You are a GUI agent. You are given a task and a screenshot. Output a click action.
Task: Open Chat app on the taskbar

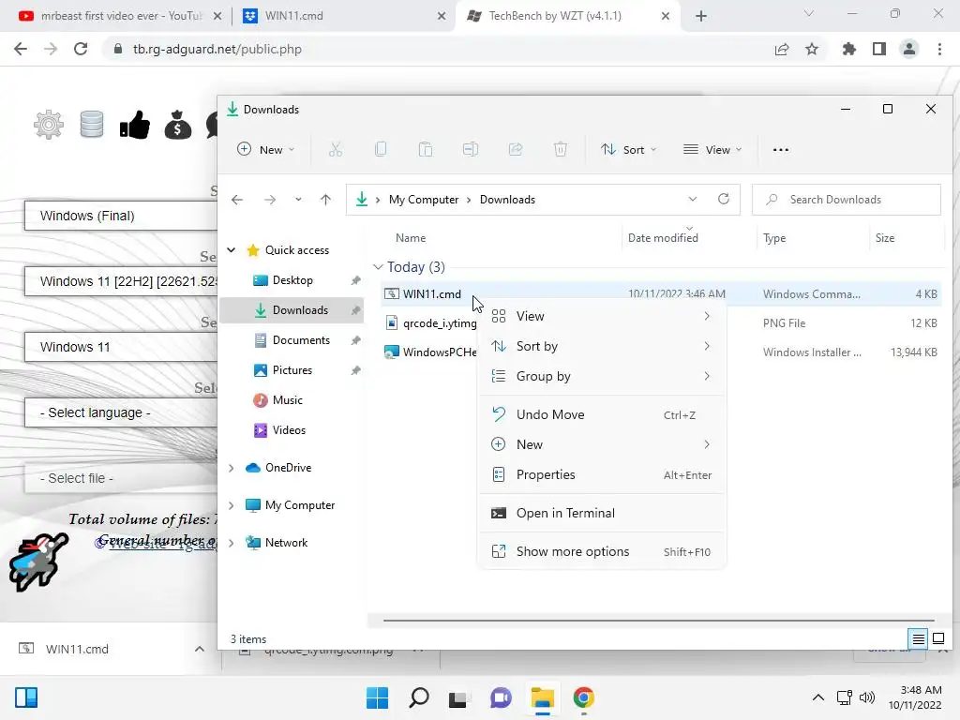click(x=501, y=697)
